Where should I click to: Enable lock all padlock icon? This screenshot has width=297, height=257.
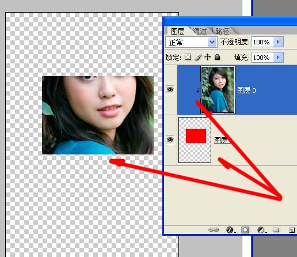217,57
